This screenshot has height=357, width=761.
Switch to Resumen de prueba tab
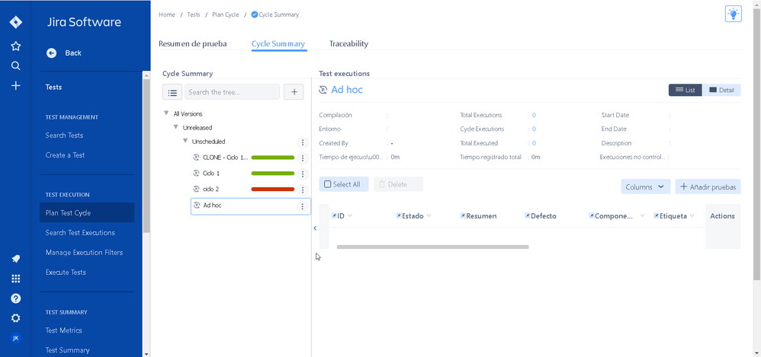(193, 43)
